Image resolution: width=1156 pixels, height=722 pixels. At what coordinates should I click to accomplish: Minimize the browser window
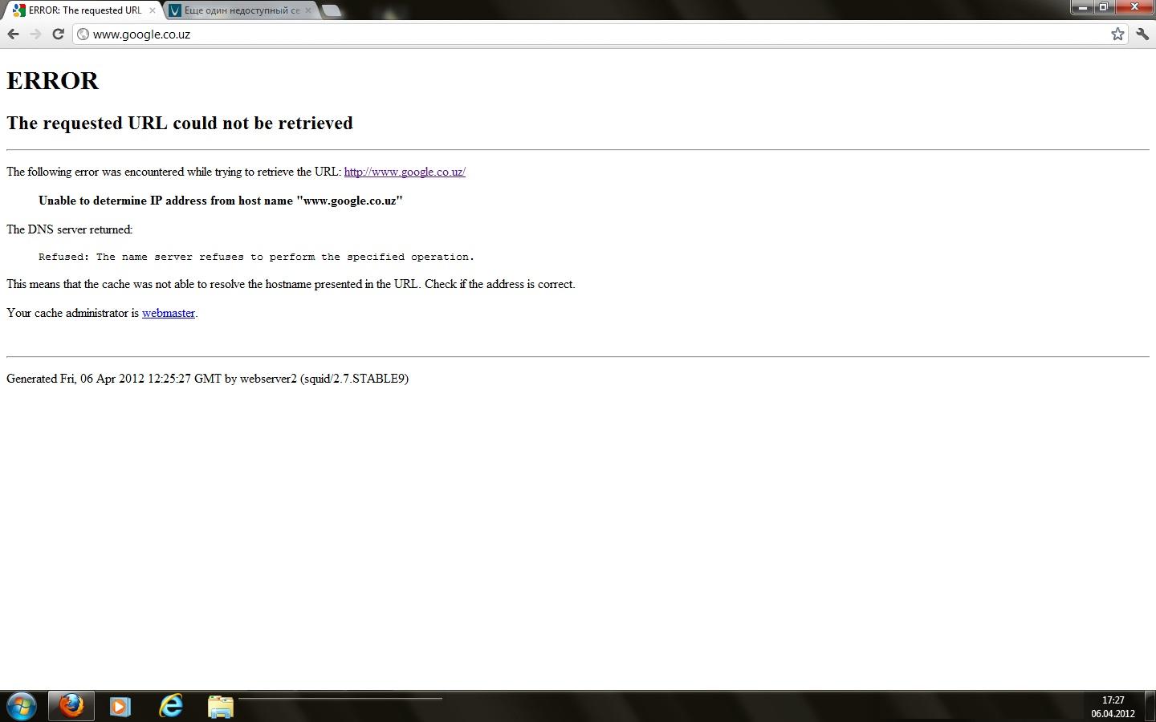(x=1082, y=7)
